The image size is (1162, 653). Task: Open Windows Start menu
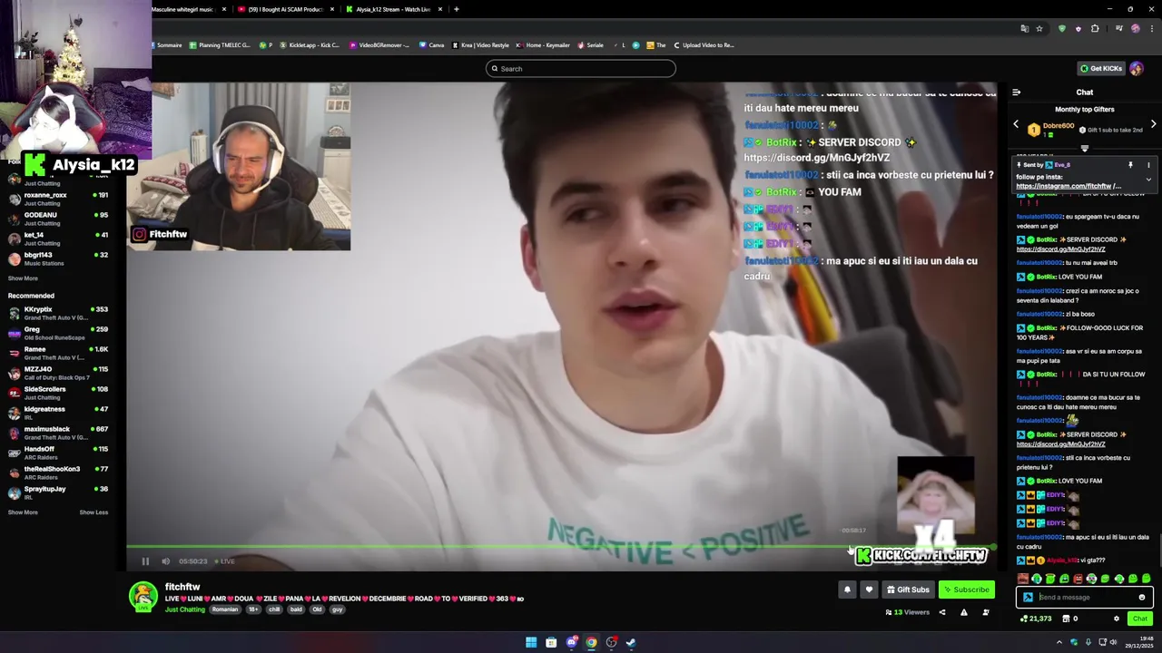coord(531,642)
